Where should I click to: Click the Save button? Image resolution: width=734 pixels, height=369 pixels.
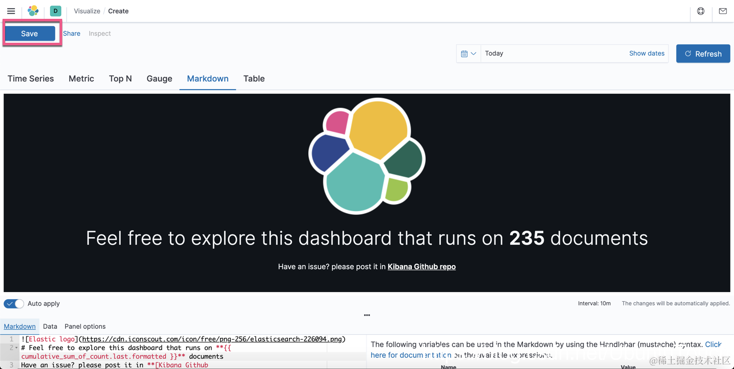[30, 34]
